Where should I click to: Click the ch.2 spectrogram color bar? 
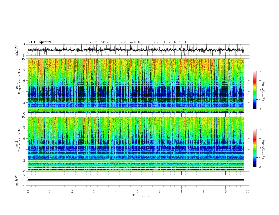click(x=255, y=148)
